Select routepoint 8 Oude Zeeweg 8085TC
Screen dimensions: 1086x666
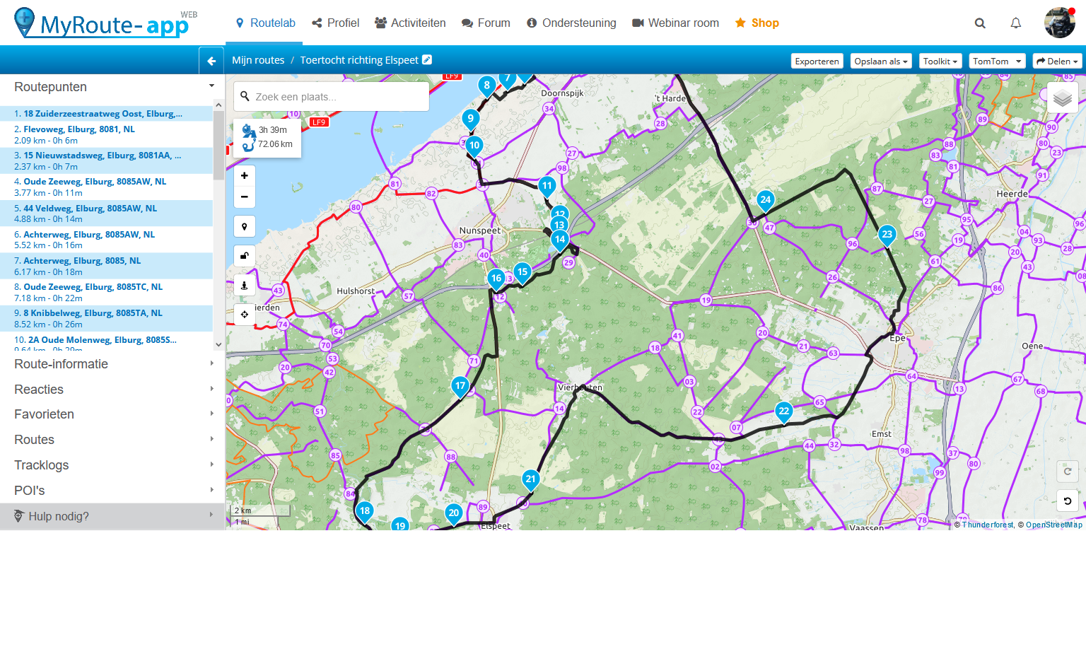106,292
